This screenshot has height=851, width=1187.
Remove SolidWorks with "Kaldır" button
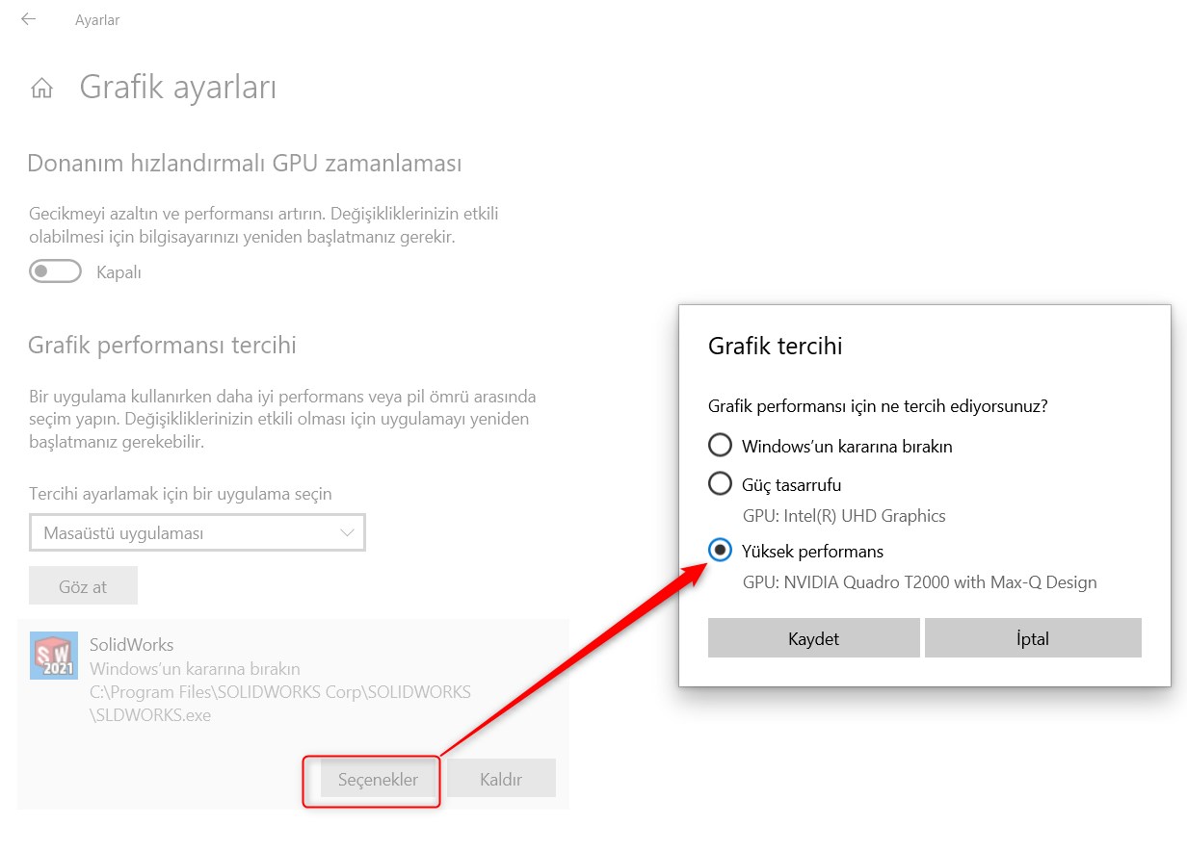pos(501,779)
